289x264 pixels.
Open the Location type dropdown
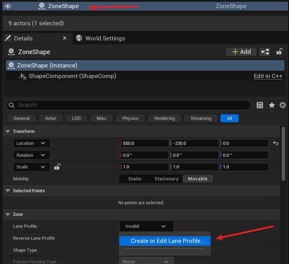tap(32, 143)
